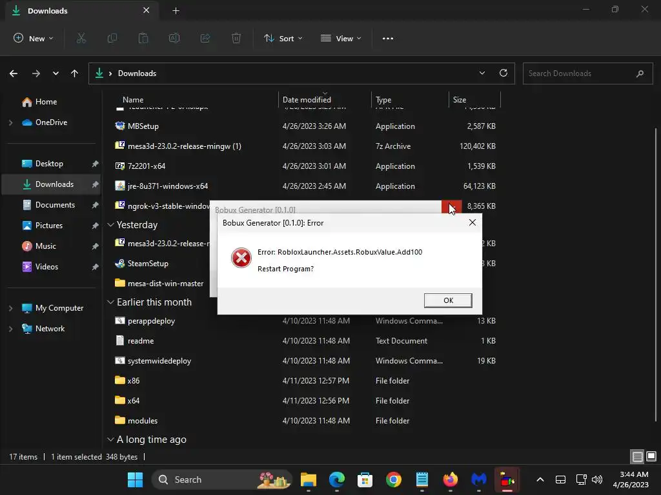Viewport: 661px width, 495px height.
Task: Click the Bobux Generator taskbar icon
Action: point(507,480)
